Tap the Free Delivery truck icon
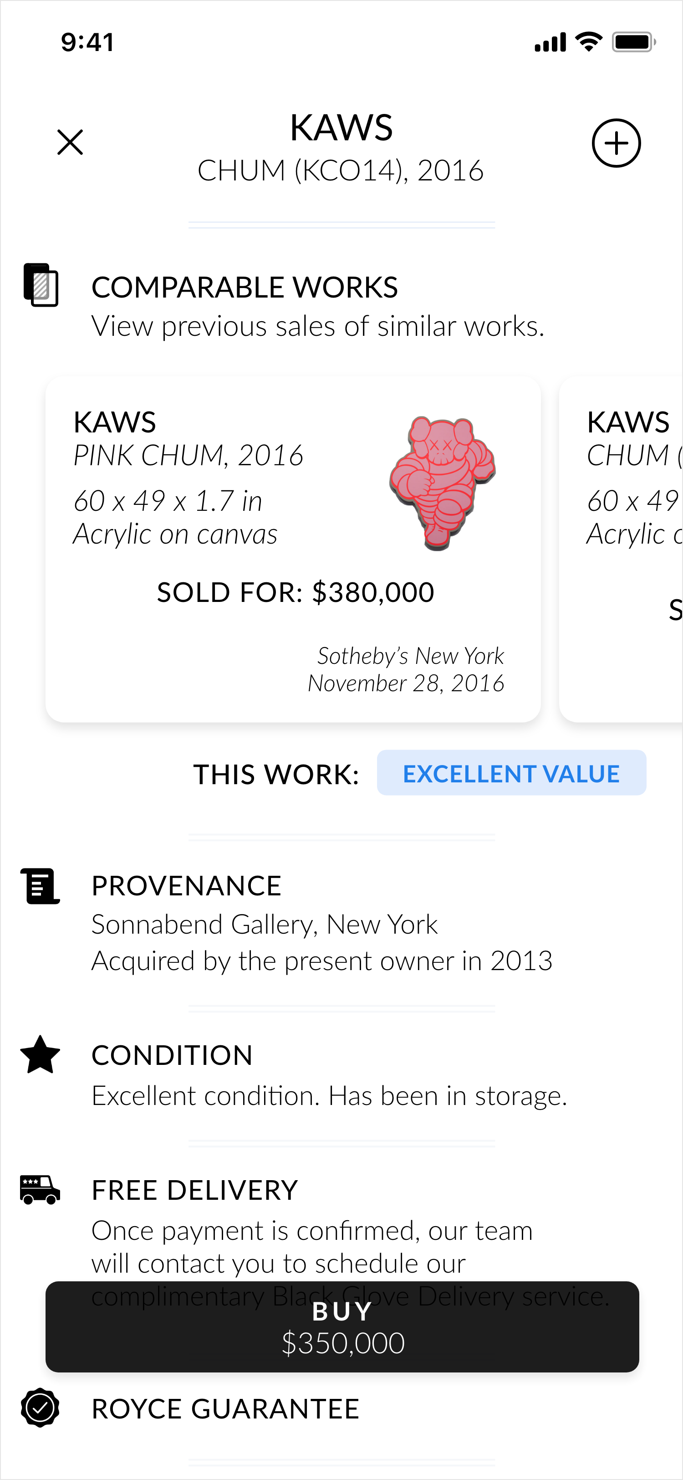Viewport: 683px width, 1480px height. click(x=40, y=1189)
